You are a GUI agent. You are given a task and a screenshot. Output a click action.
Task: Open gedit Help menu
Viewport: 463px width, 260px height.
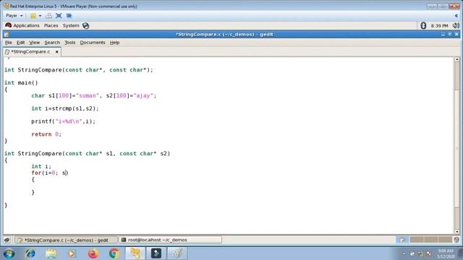pos(114,43)
